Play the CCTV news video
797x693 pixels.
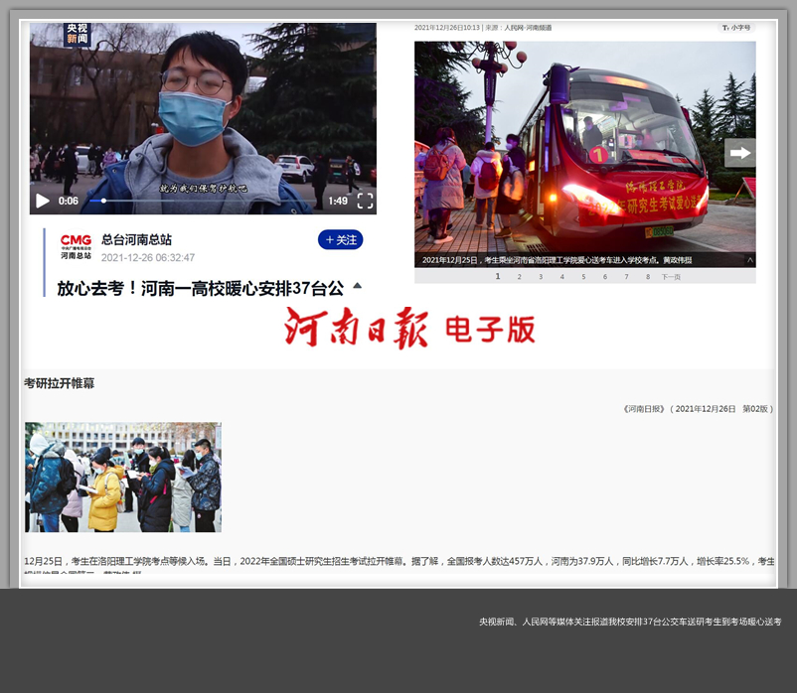coord(43,201)
